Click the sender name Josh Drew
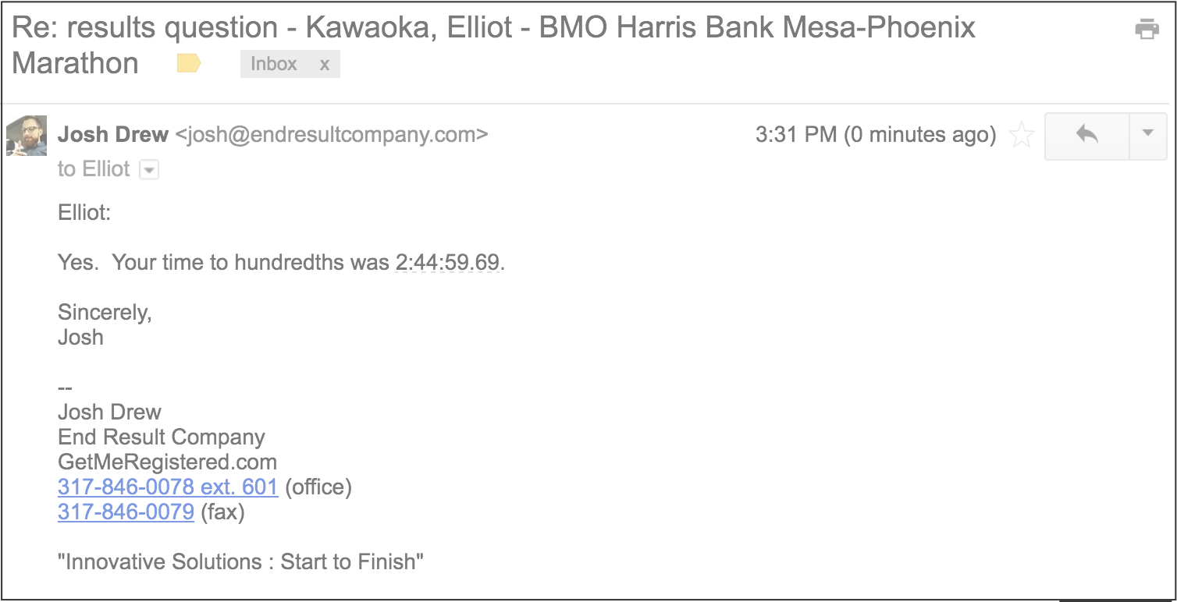The width and height of the screenshot is (1177, 602). point(113,135)
